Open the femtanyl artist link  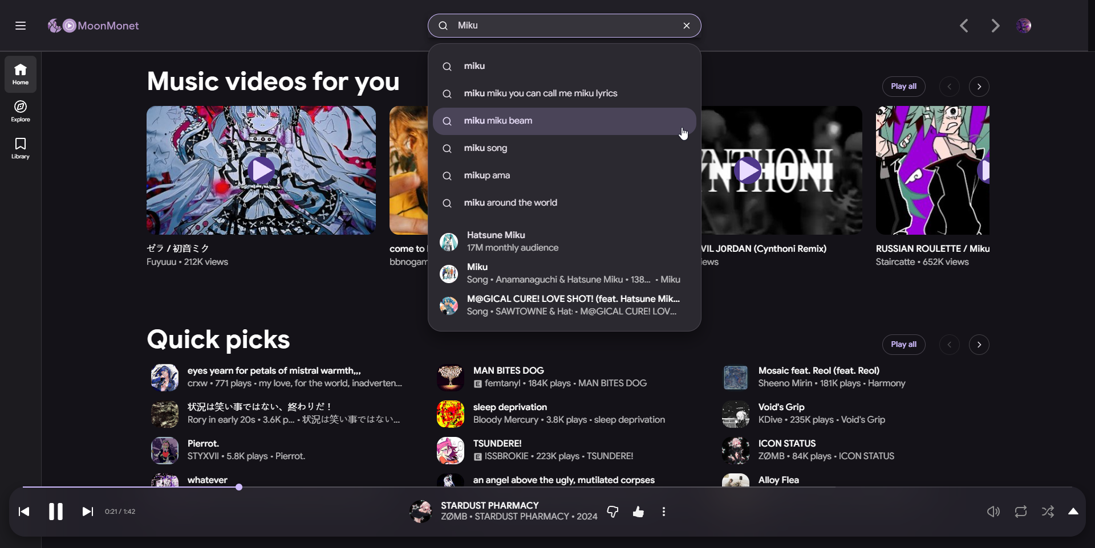pos(502,383)
